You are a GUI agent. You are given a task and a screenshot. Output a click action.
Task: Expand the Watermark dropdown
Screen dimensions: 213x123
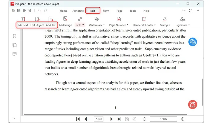click(104, 25)
